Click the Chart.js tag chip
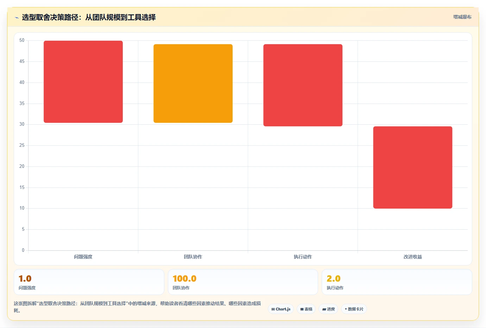Viewport: 486px width, 328px height. (281, 309)
